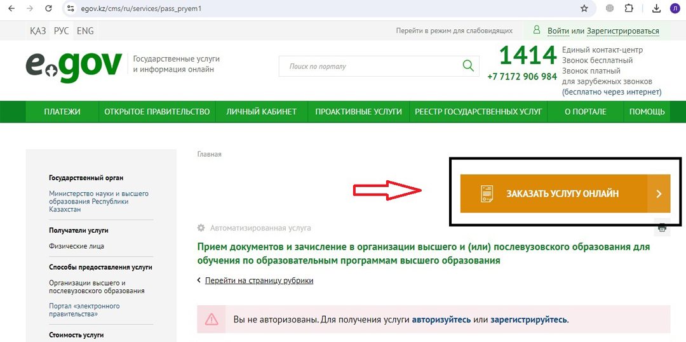
Task: Click Перейти на страницу рубрики link
Action: [259, 280]
